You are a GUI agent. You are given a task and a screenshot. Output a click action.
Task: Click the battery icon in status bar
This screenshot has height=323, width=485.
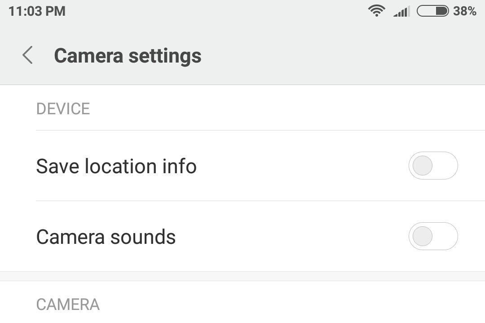(x=432, y=11)
